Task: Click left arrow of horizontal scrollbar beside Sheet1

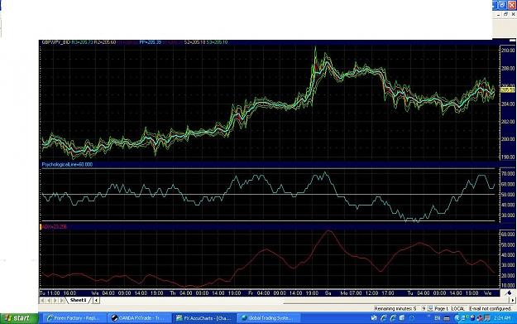Action: (x=96, y=300)
